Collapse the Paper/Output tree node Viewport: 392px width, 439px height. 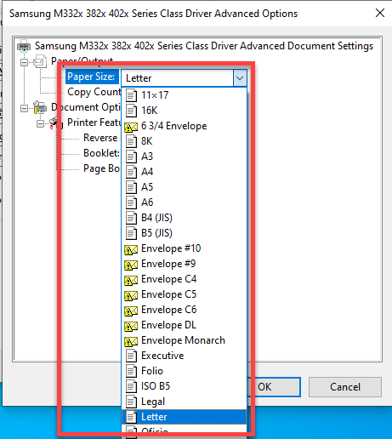25,62
